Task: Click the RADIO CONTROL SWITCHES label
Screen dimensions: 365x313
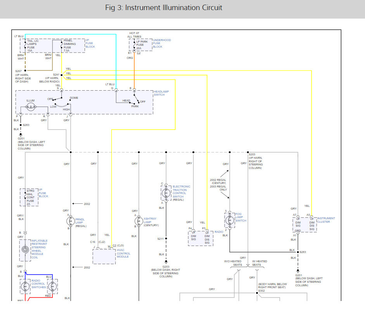Action: pos(39,284)
